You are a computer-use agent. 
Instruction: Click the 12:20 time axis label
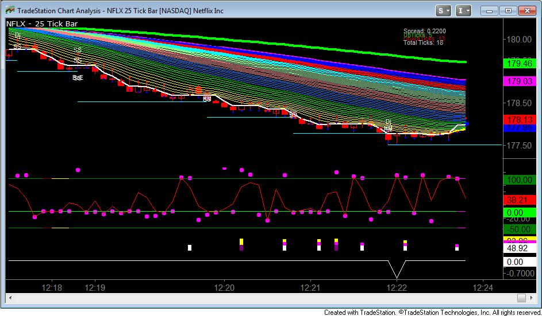[x=224, y=288]
